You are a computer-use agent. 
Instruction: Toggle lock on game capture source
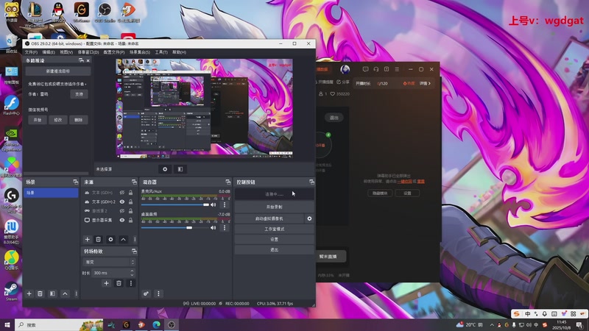(131, 211)
